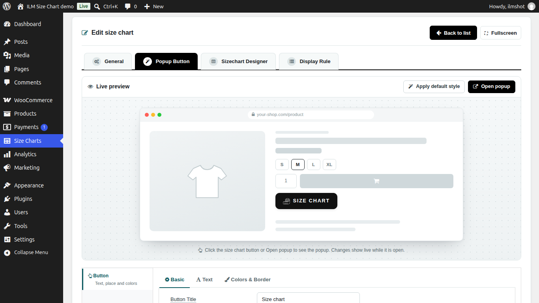
Task: Click the WordPress logo icon
Action: pyautogui.click(x=7, y=6)
